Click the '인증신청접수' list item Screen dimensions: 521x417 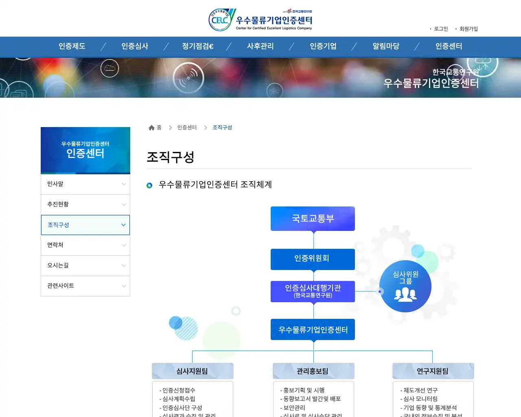coord(177,391)
